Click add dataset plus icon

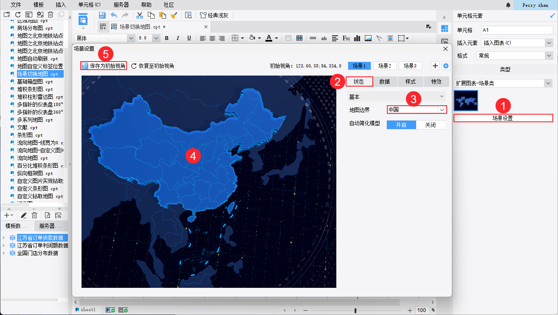coord(7,215)
